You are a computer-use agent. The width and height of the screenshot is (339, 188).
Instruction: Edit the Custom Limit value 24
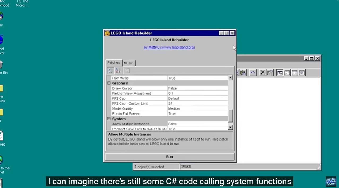click(170, 103)
